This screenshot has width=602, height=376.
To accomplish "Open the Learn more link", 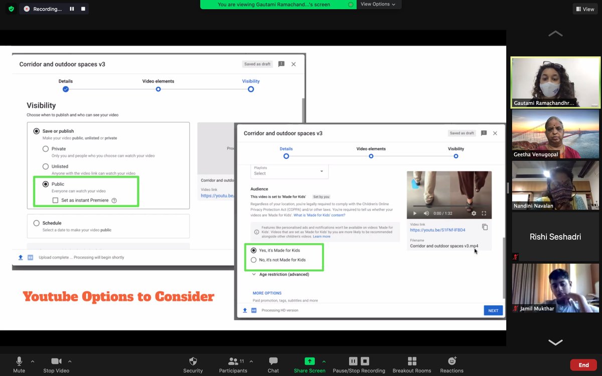I will tap(322, 237).
